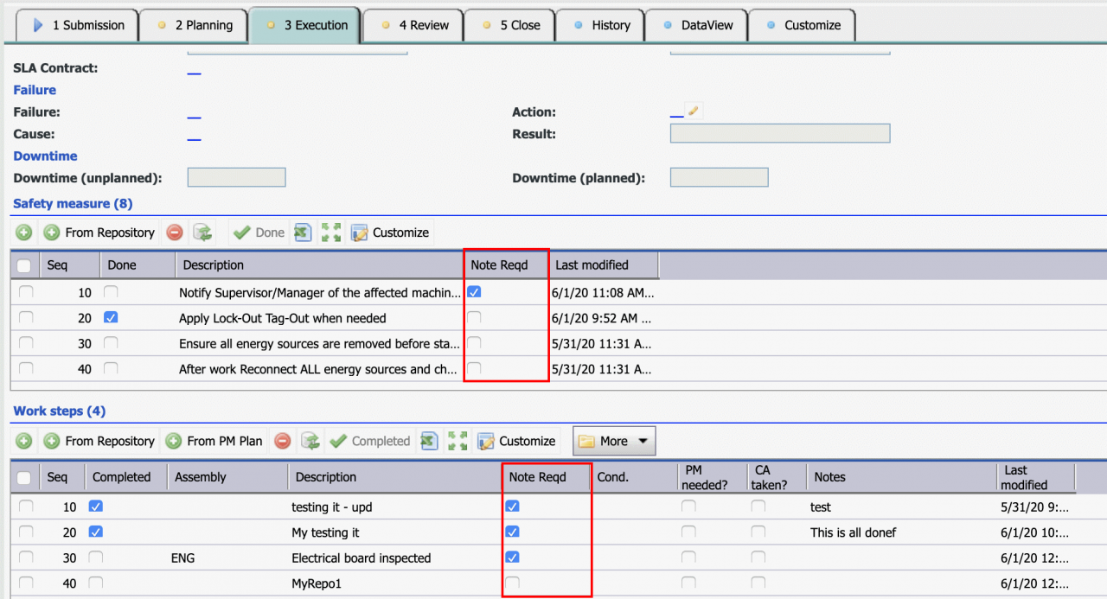The image size is (1107, 599).
Task: Expand Work steps grid to full screen
Action: (x=457, y=441)
